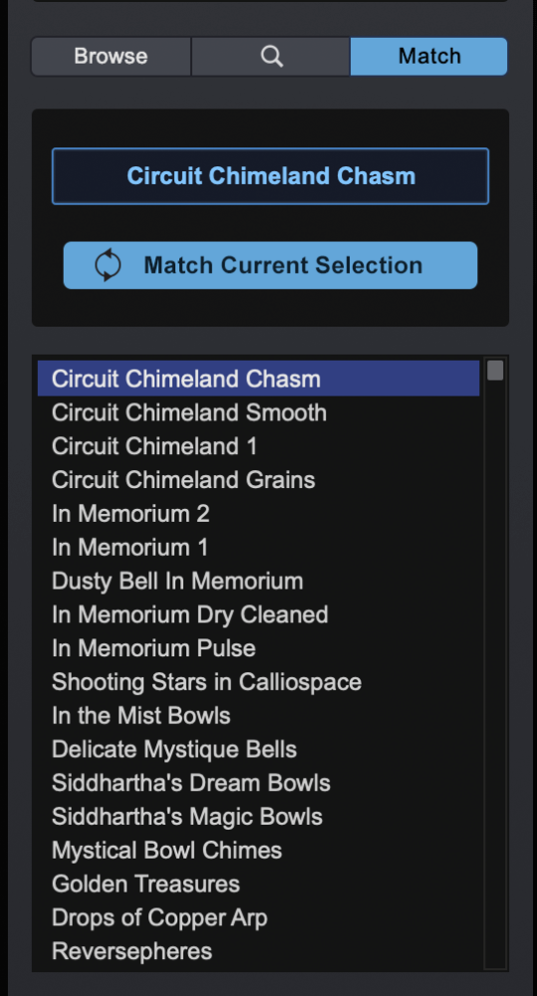Click the circular refresh arrows icon
The width and height of the screenshot is (537, 996).
pos(108,265)
